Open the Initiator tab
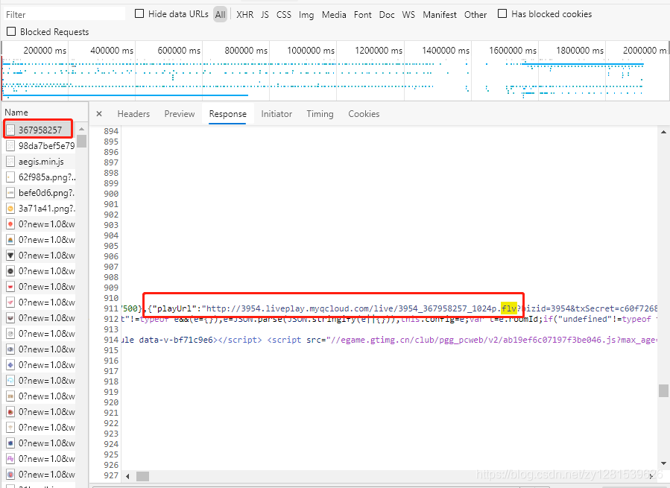This screenshot has width=670, height=488. click(x=276, y=114)
